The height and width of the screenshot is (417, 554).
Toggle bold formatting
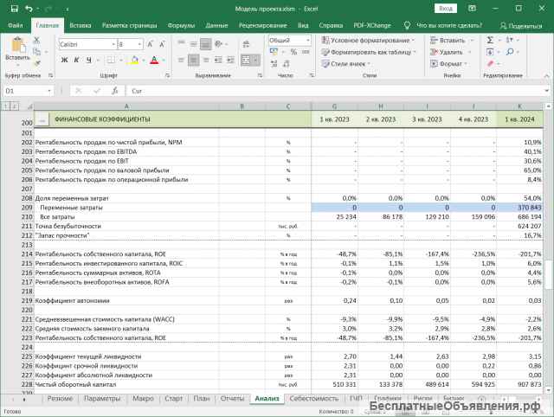[x=64, y=61]
